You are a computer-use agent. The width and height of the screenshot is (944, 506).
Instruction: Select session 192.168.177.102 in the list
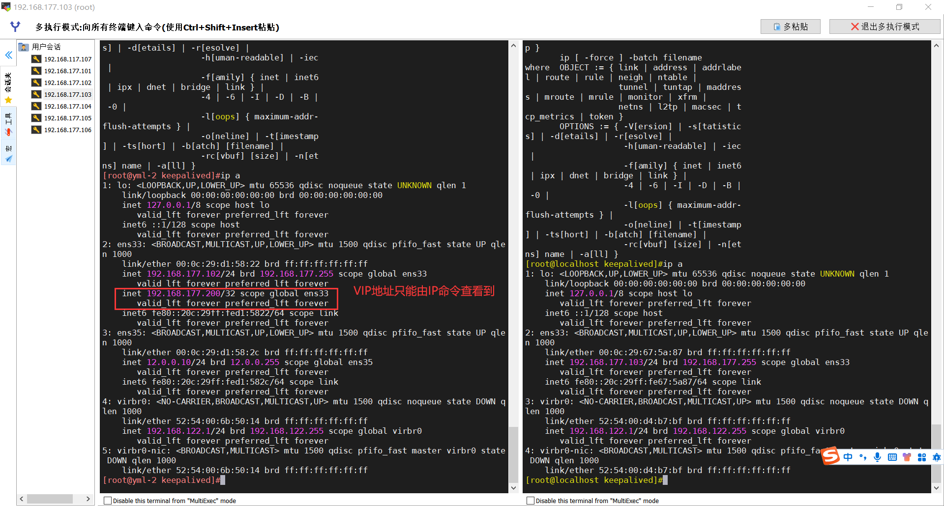point(68,83)
